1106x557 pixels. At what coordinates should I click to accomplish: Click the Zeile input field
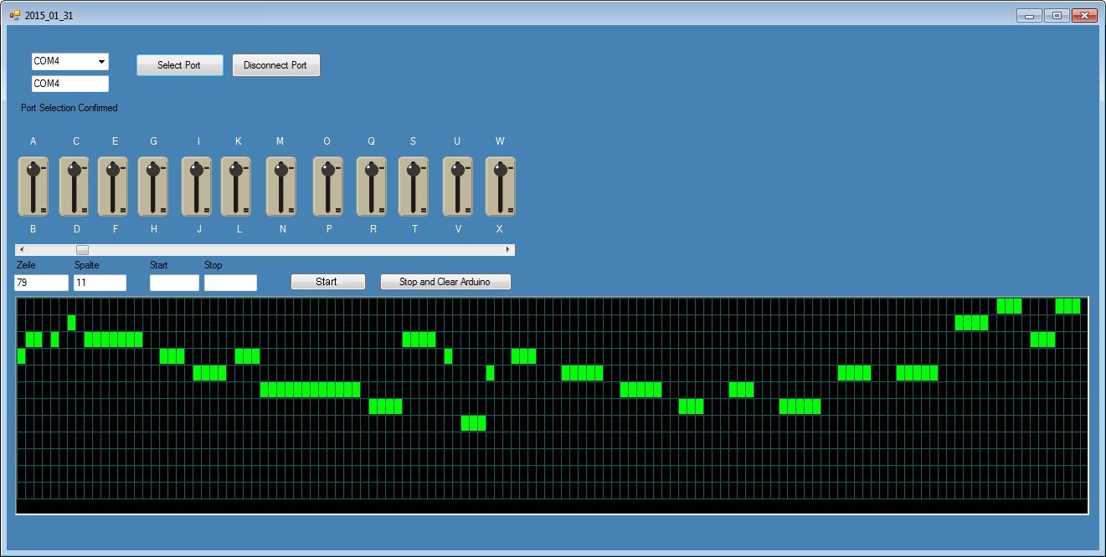(x=42, y=283)
